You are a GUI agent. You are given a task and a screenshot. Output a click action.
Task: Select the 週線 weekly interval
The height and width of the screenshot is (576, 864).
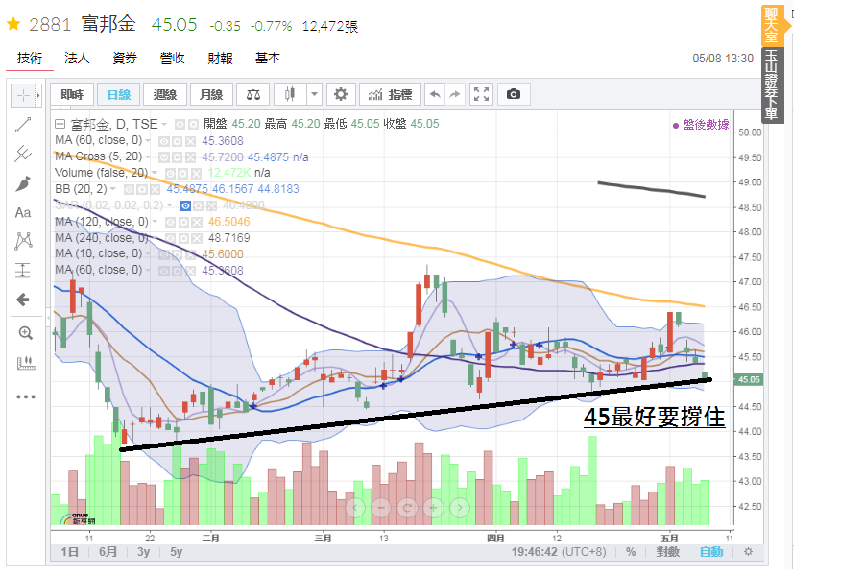(165, 94)
